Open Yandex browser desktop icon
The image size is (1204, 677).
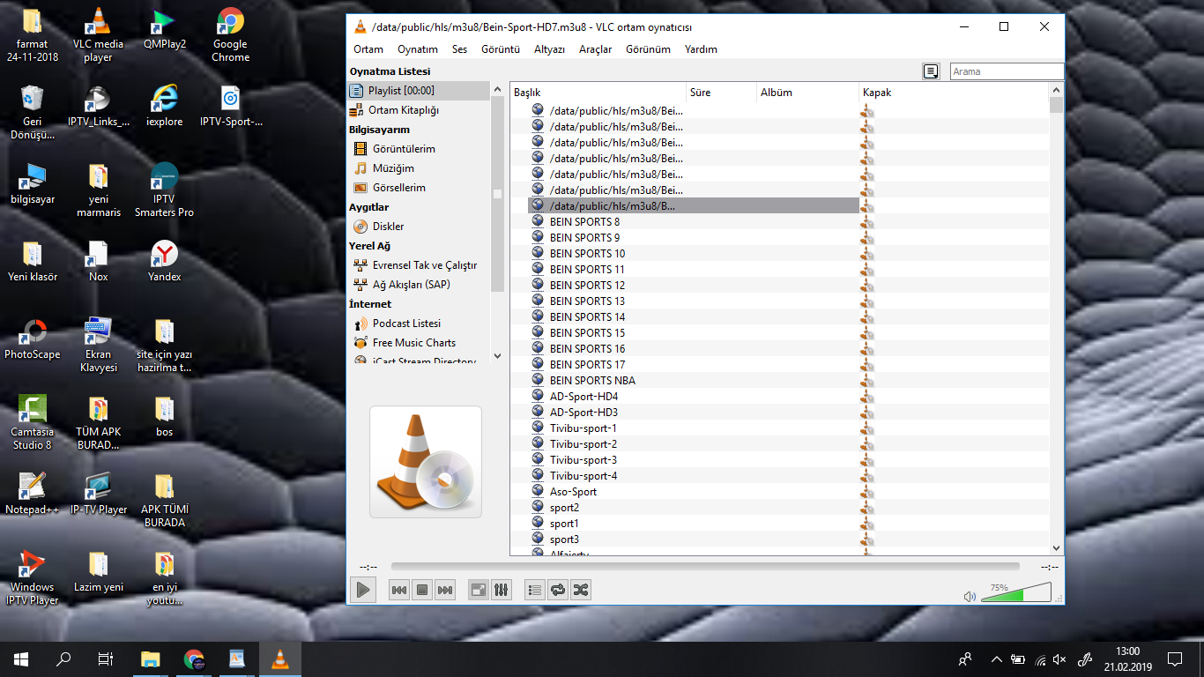(x=164, y=261)
